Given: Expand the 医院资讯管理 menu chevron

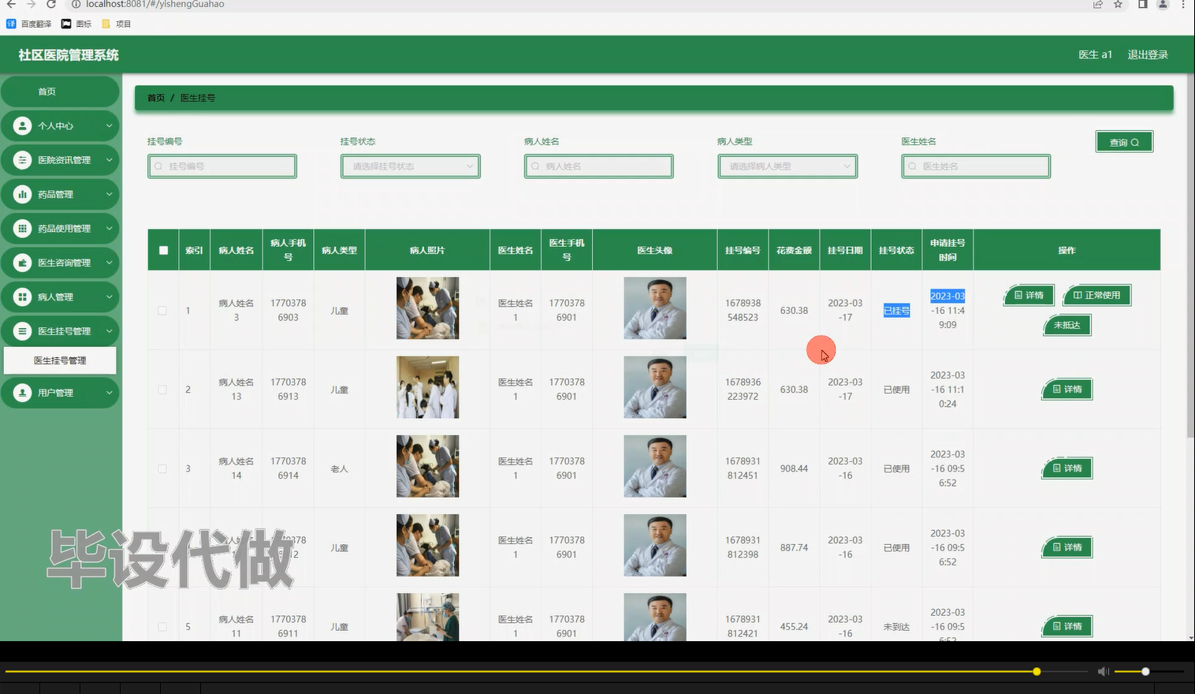Looking at the screenshot, I should (x=109, y=160).
